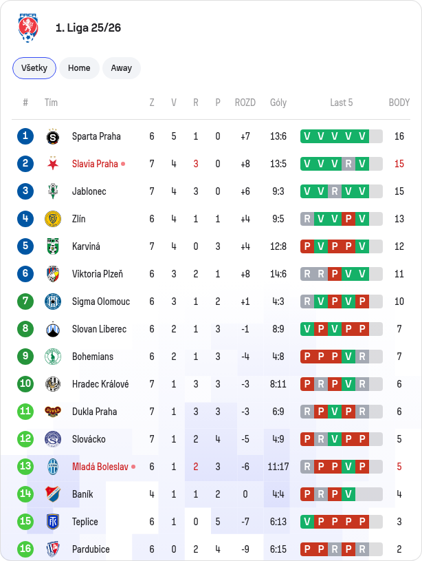Click the Pardubice team crest
This screenshot has width=422, height=561.
point(53,549)
